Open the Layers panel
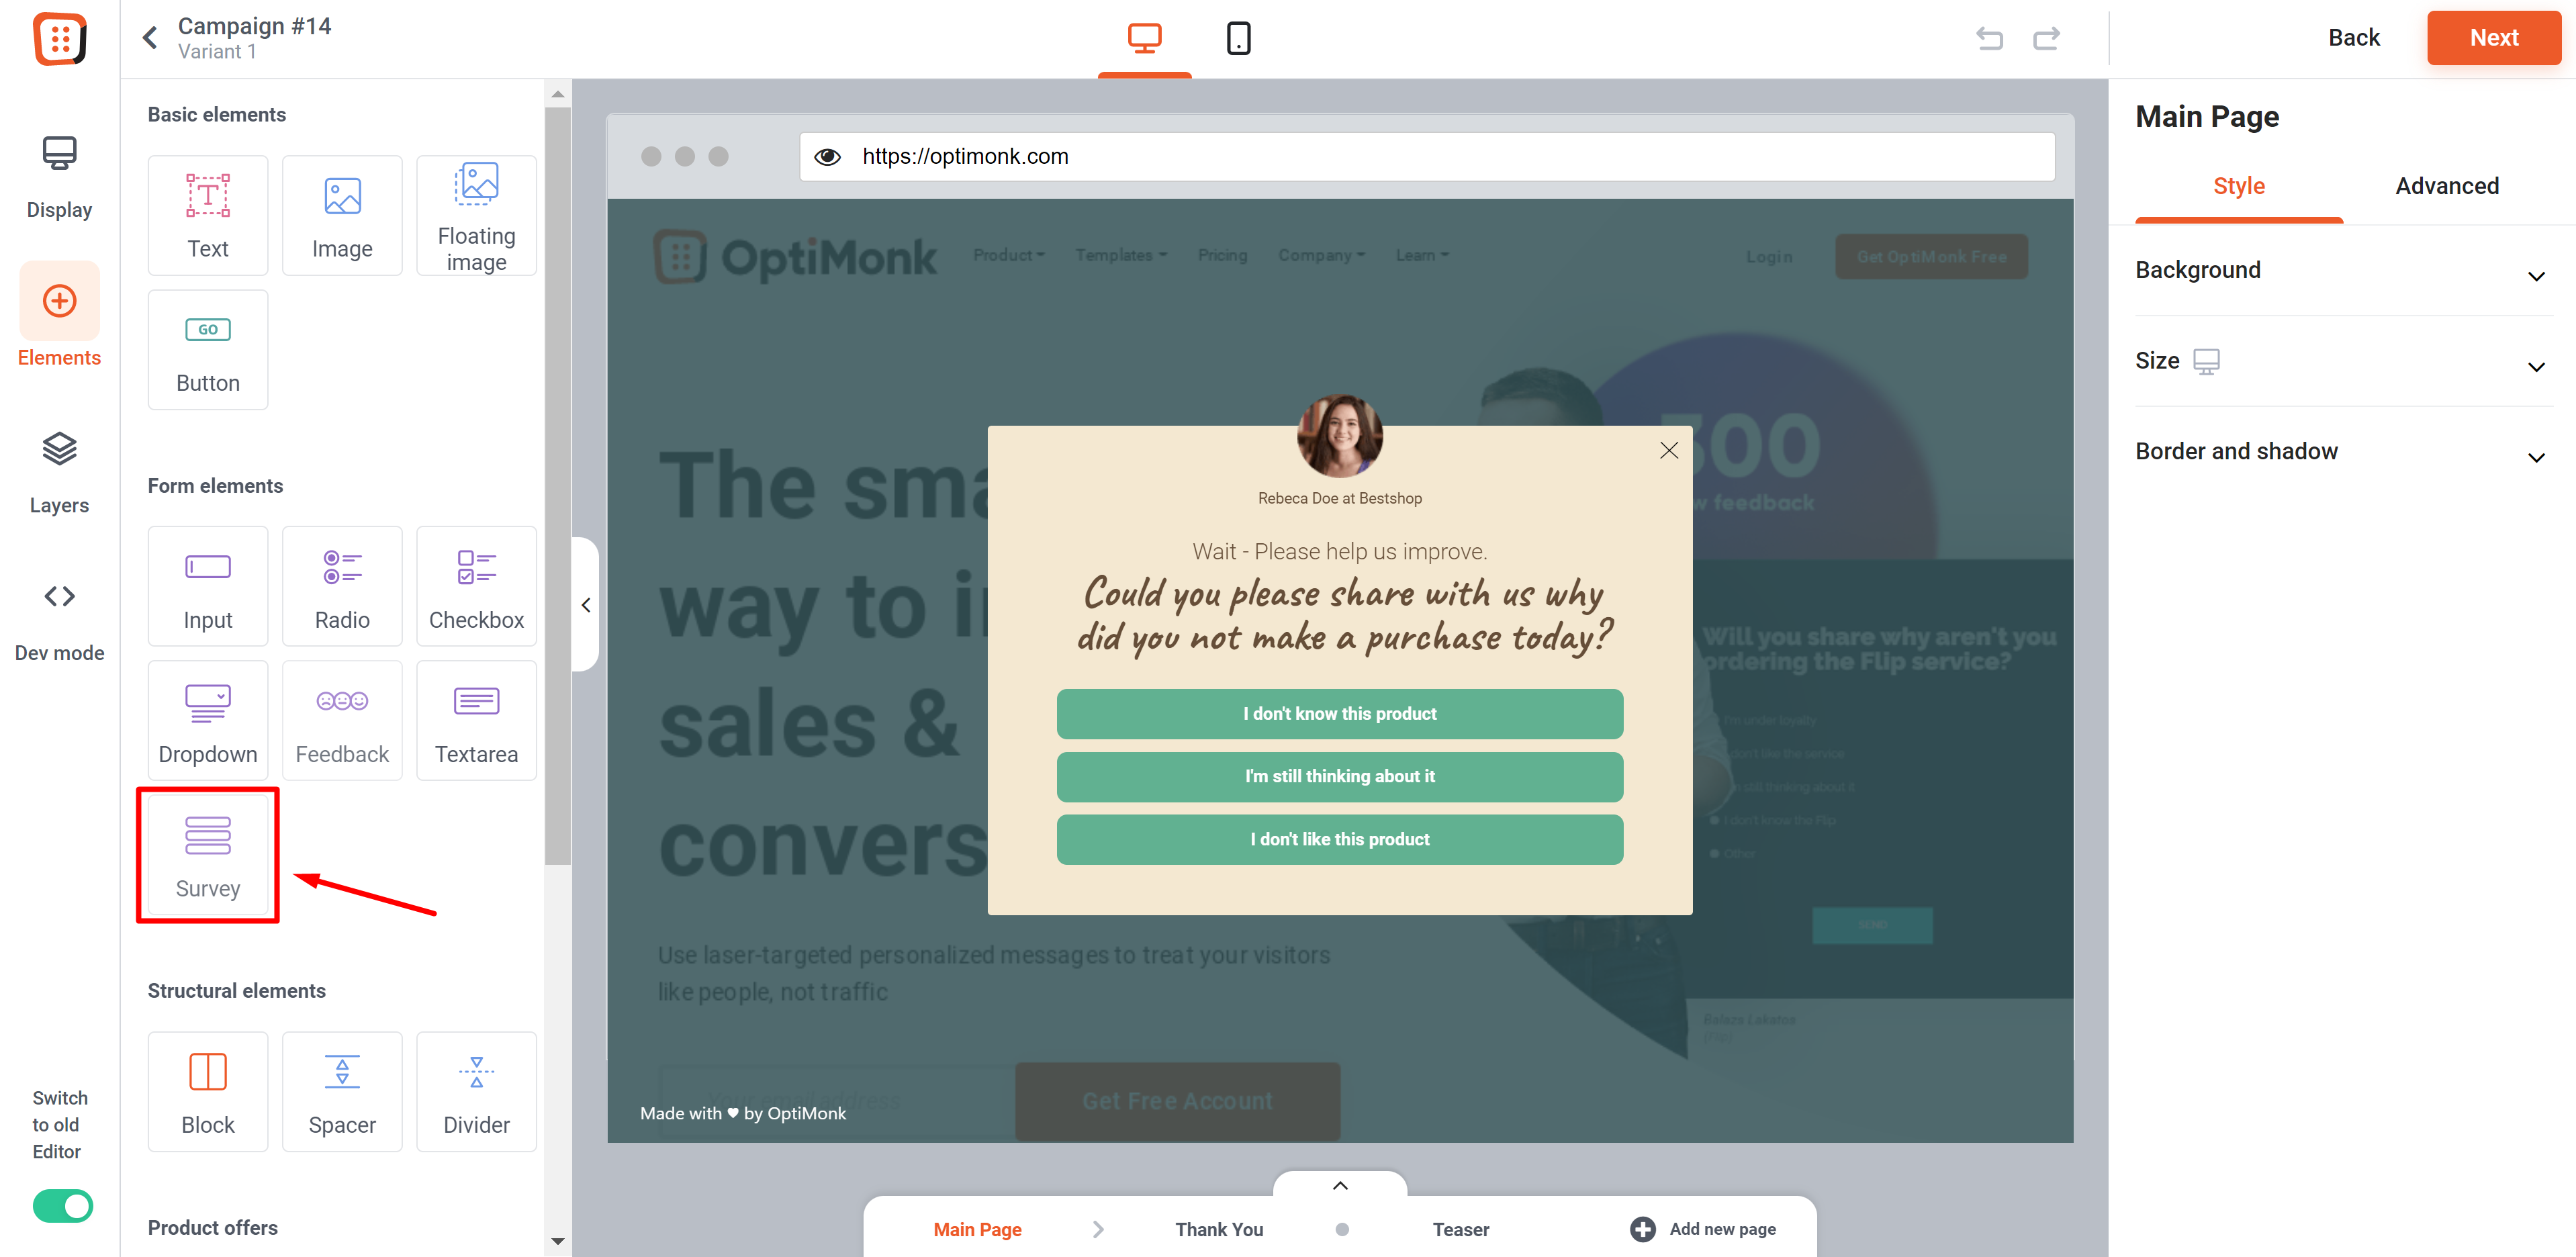2576x1257 pixels. (59, 473)
